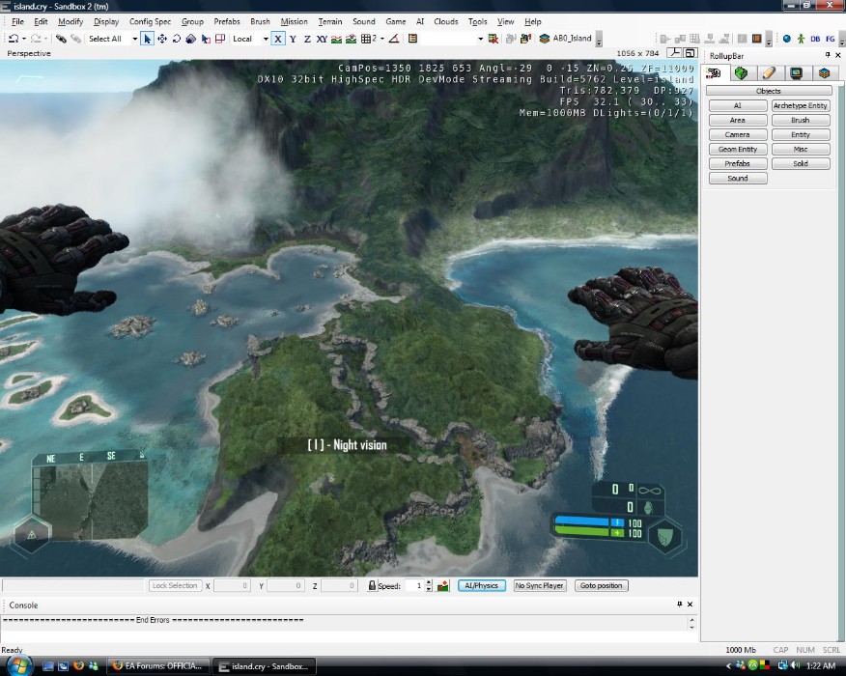Viewport: 846px width, 676px height.
Task: Click the Undo arrow icon
Action: tap(14, 39)
